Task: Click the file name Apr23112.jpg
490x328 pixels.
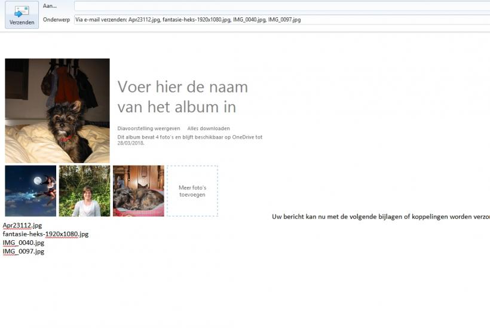Action: (22, 225)
